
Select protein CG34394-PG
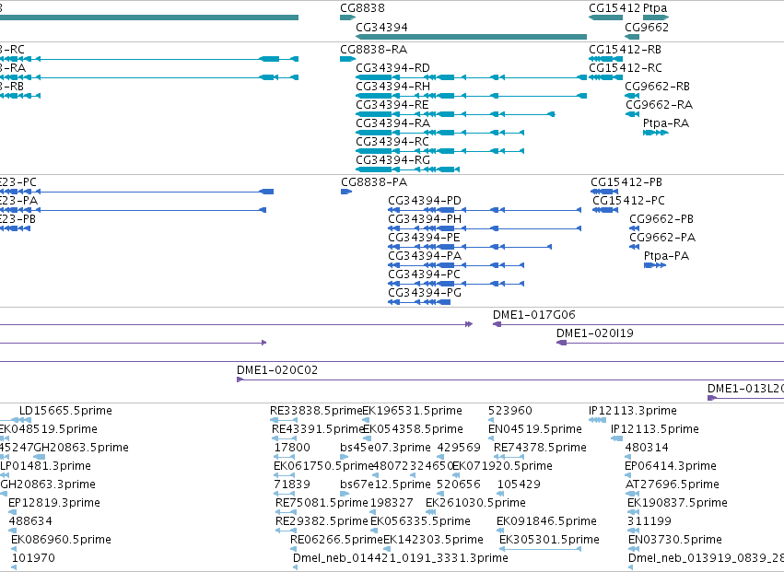tap(425, 294)
